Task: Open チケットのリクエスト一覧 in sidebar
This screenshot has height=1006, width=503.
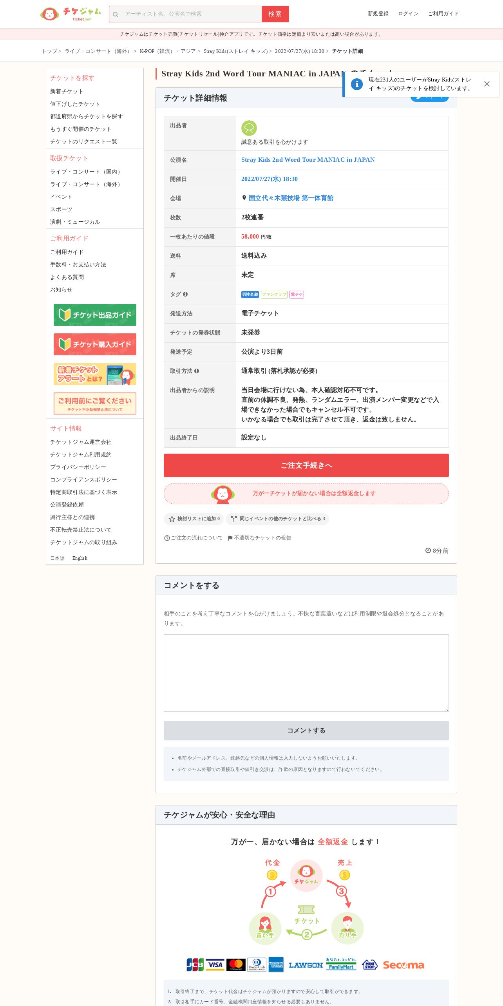Action: pos(83,142)
